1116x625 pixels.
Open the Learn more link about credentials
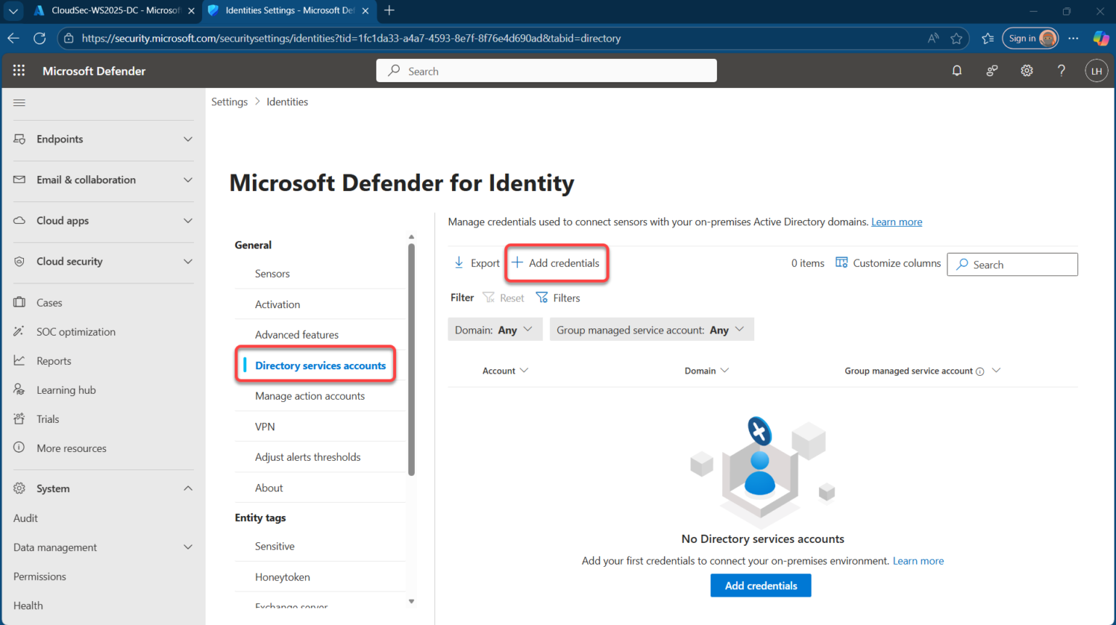896,221
